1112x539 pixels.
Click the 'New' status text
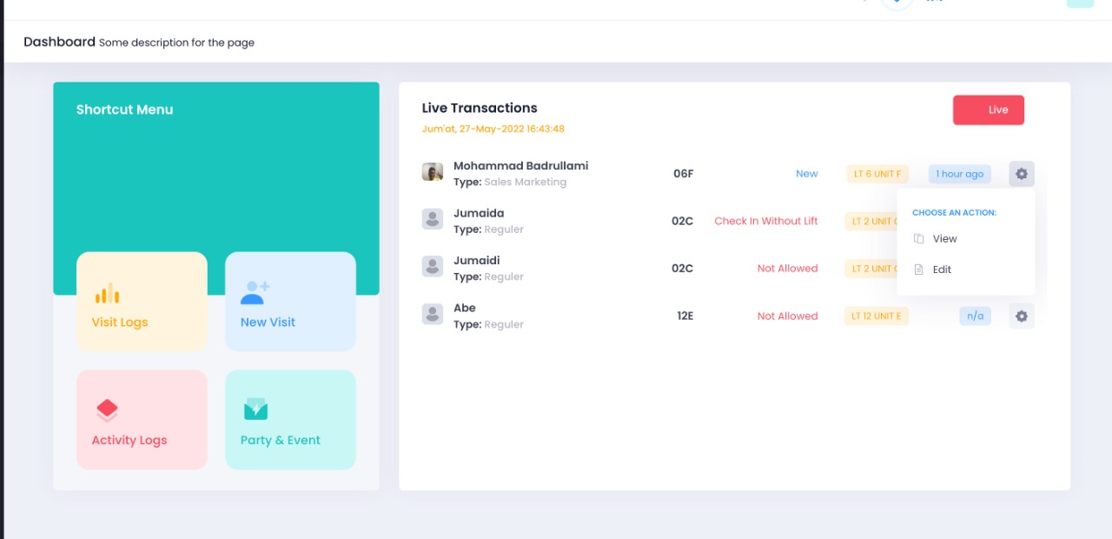click(807, 174)
